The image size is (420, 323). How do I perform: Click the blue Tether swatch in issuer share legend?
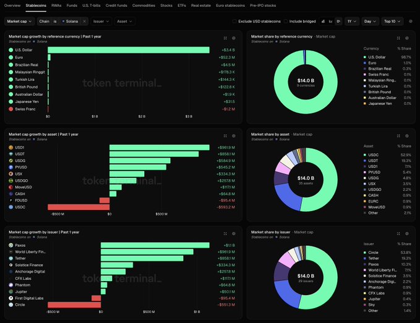click(364, 258)
